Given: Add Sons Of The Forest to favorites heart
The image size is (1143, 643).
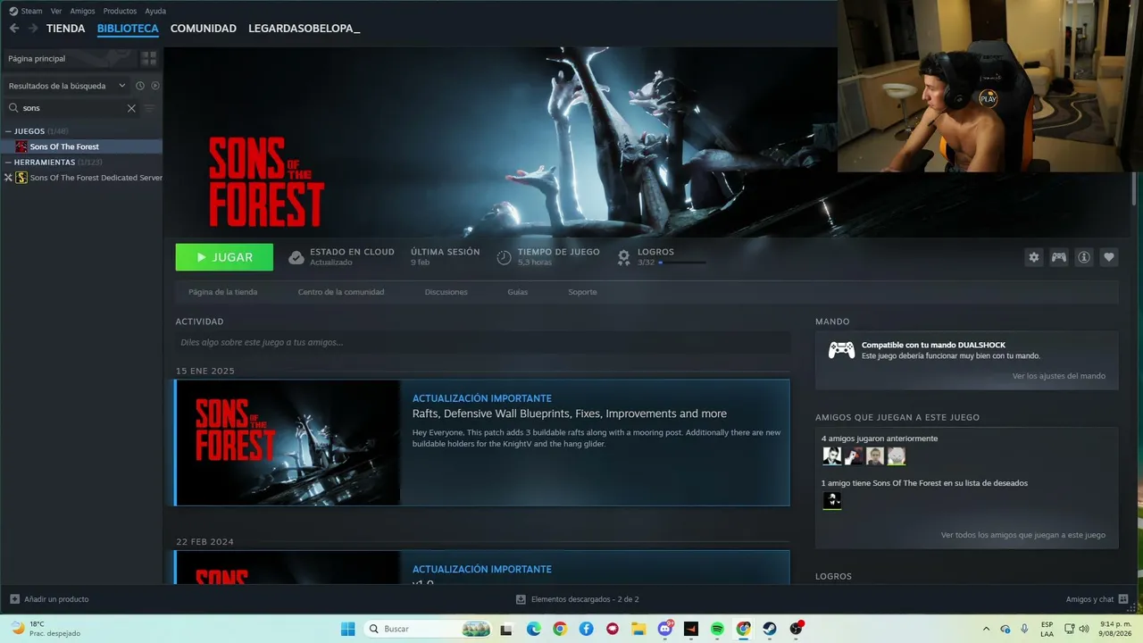Looking at the screenshot, I should coord(1109,257).
